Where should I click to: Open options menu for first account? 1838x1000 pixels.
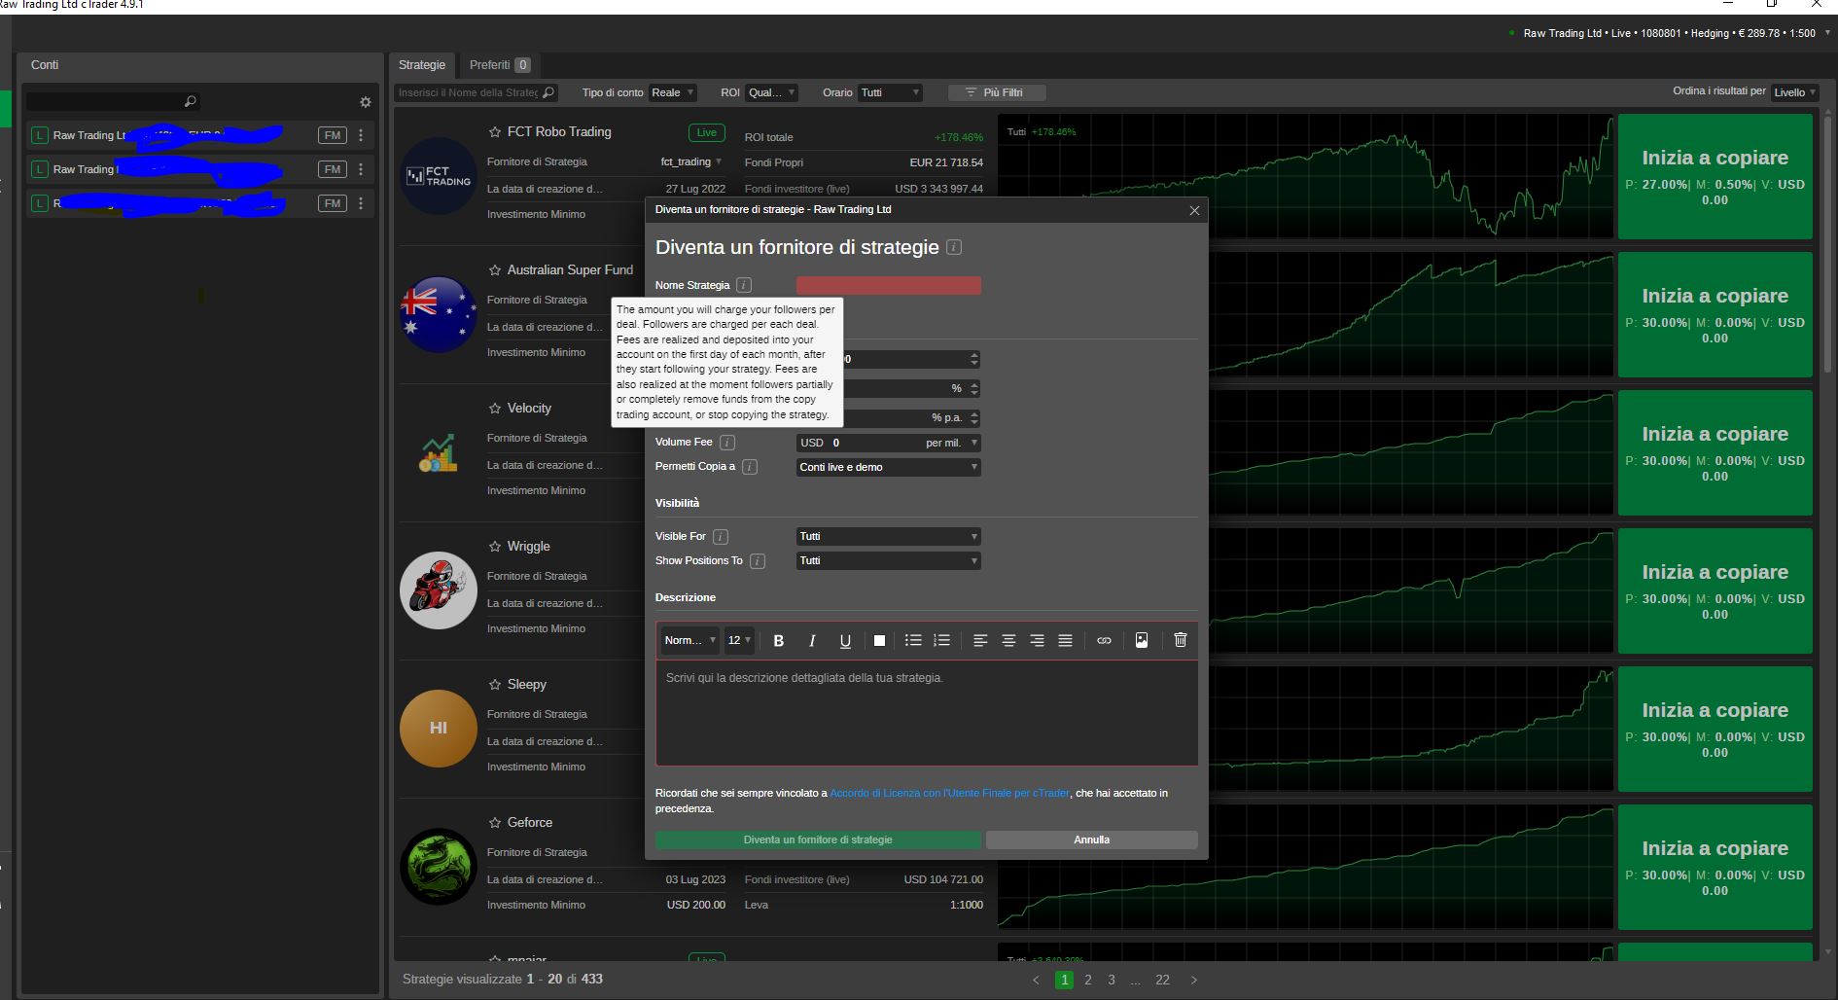361,135
